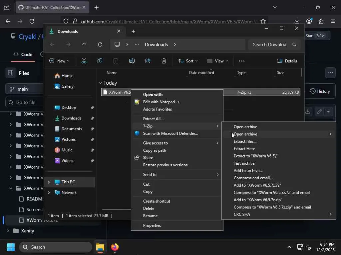
Task: Click the Firefox downloads arrow icon
Action: tap(297, 21)
